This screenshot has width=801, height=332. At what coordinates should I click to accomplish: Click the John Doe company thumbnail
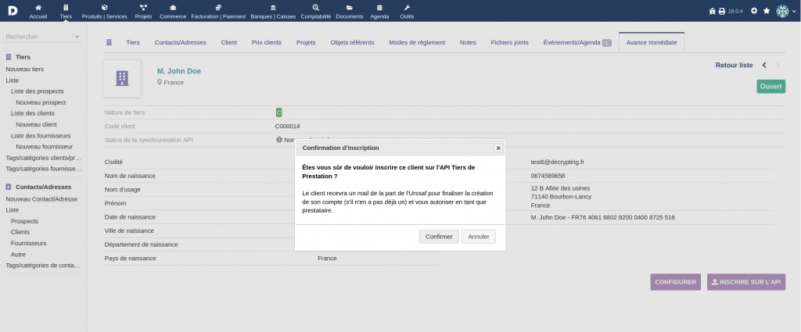pos(122,77)
